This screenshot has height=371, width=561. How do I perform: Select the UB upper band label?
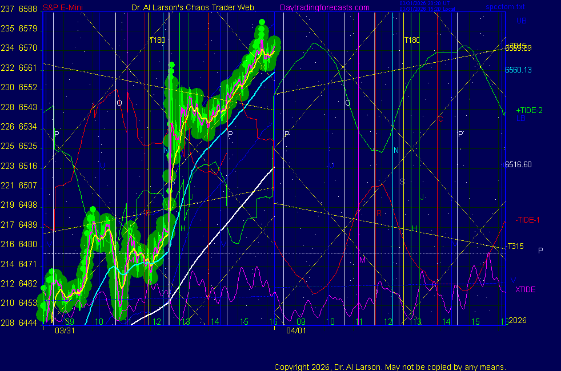[x=521, y=21]
